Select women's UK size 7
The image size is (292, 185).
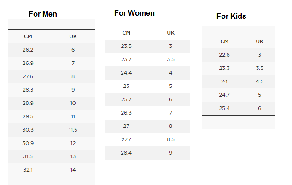[x=171, y=113]
